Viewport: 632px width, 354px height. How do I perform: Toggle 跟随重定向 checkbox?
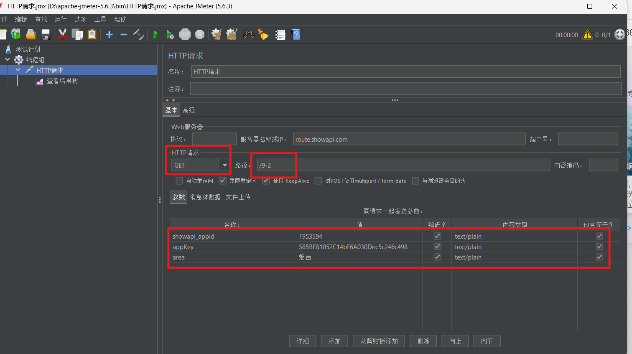tap(222, 181)
